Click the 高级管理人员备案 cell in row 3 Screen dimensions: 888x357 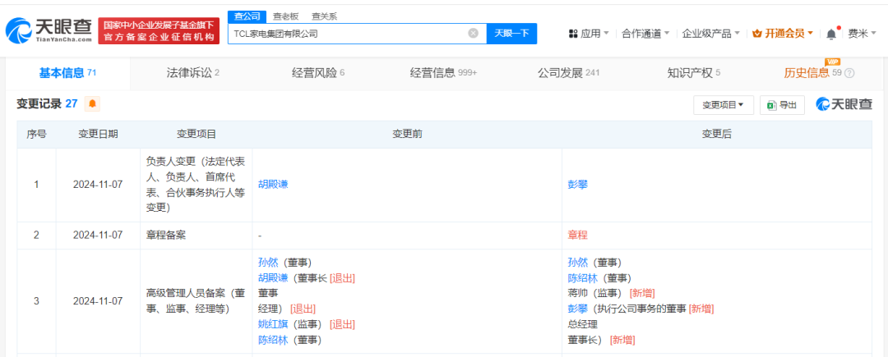tap(196, 301)
